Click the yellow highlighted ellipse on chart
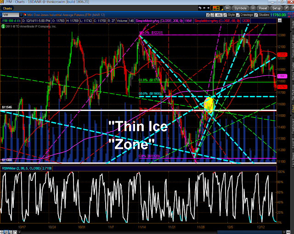The image size is (294, 234). 209,105
